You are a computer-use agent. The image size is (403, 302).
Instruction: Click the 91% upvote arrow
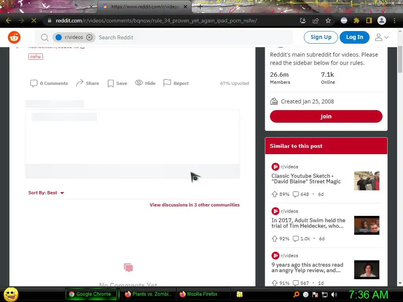[274, 283]
